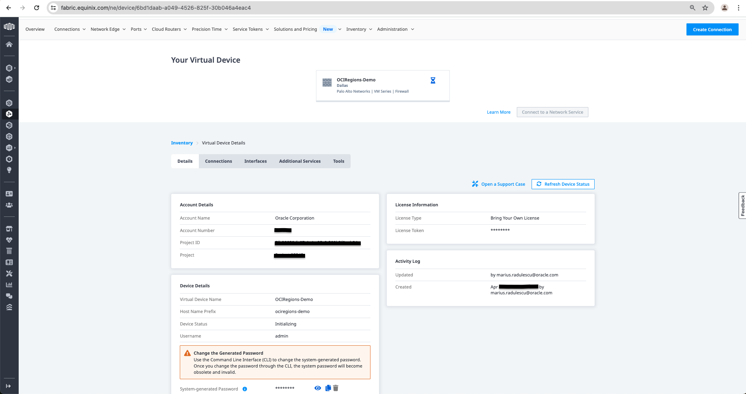Open a Support Case link
The height and width of the screenshot is (394, 746).
coord(499,184)
